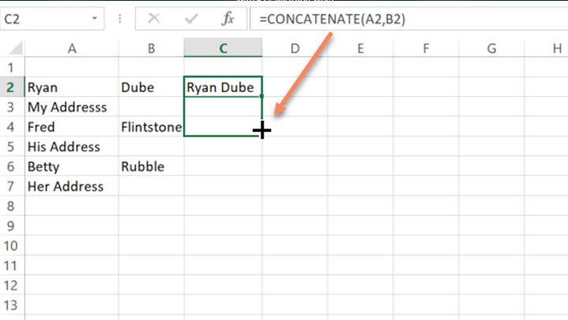Image resolution: width=568 pixels, height=320 pixels.
Task: Select the cell containing Ryan Dube
Action: tap(223, 87)
